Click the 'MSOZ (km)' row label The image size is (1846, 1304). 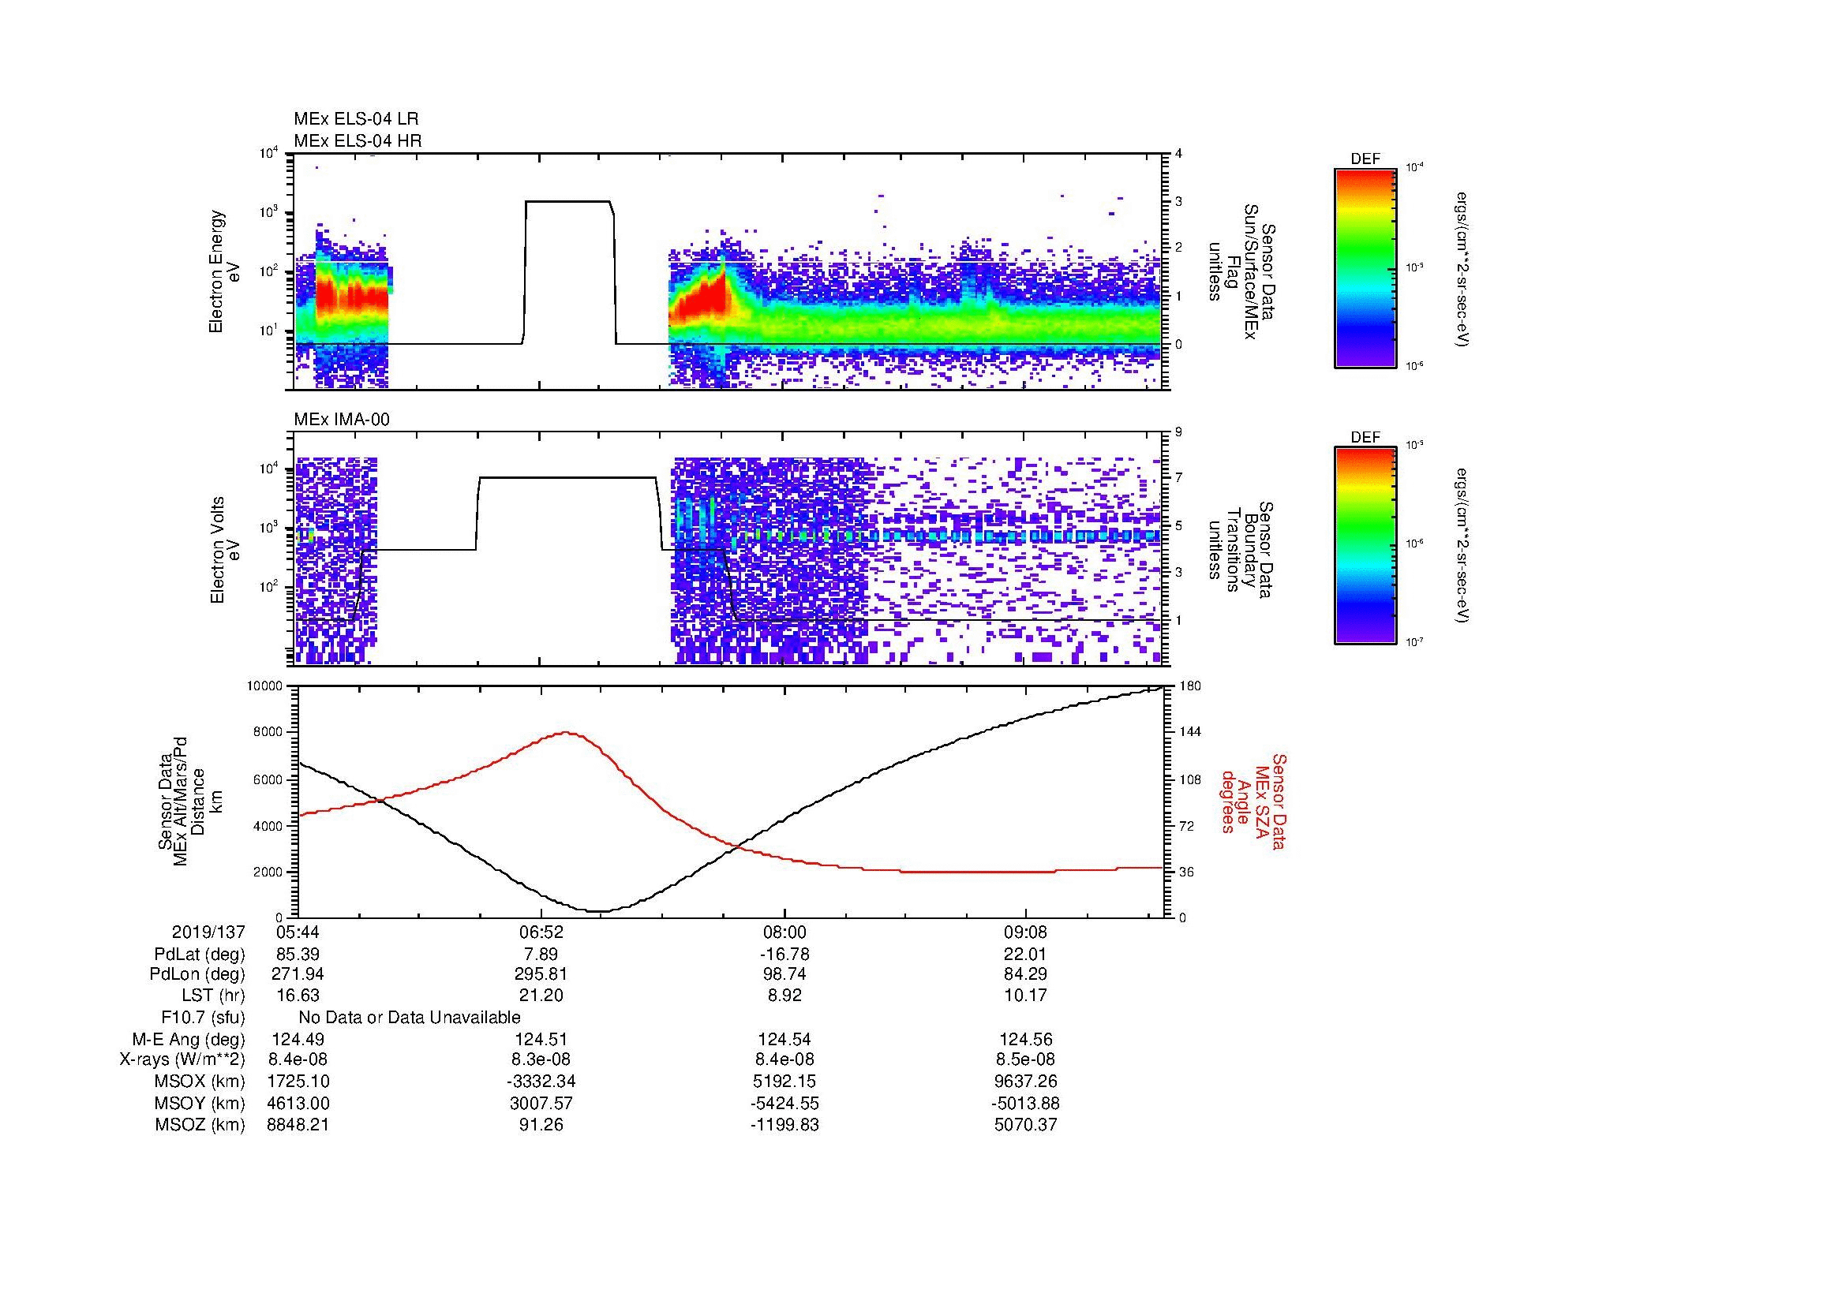click(x=200, y=1125)
